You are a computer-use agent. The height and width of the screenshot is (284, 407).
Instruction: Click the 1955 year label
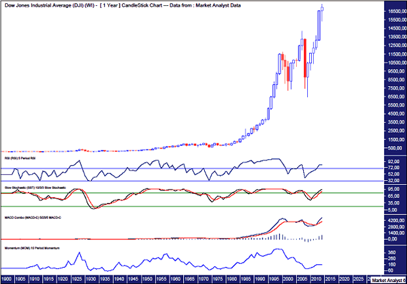click(161, 279)
